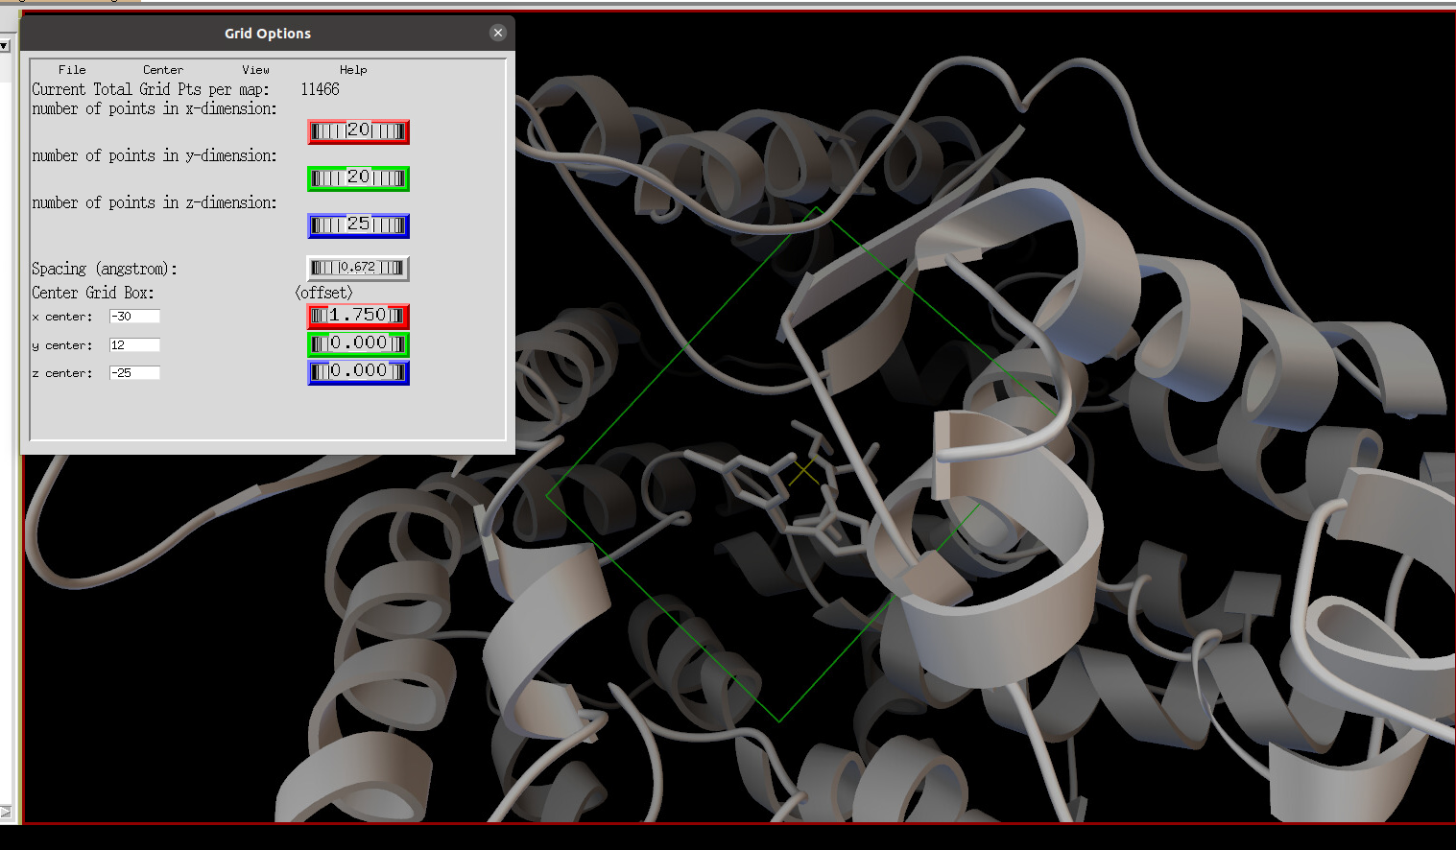Click the yellow grid center cross marker
This screenshot has height=850, width=1456.
(x=803, y=471)
